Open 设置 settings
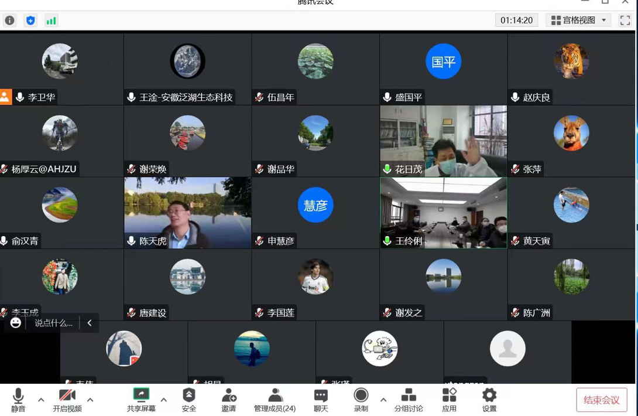Screen dimensions: 638x416 pyautogui.click(x=489, y=400)
